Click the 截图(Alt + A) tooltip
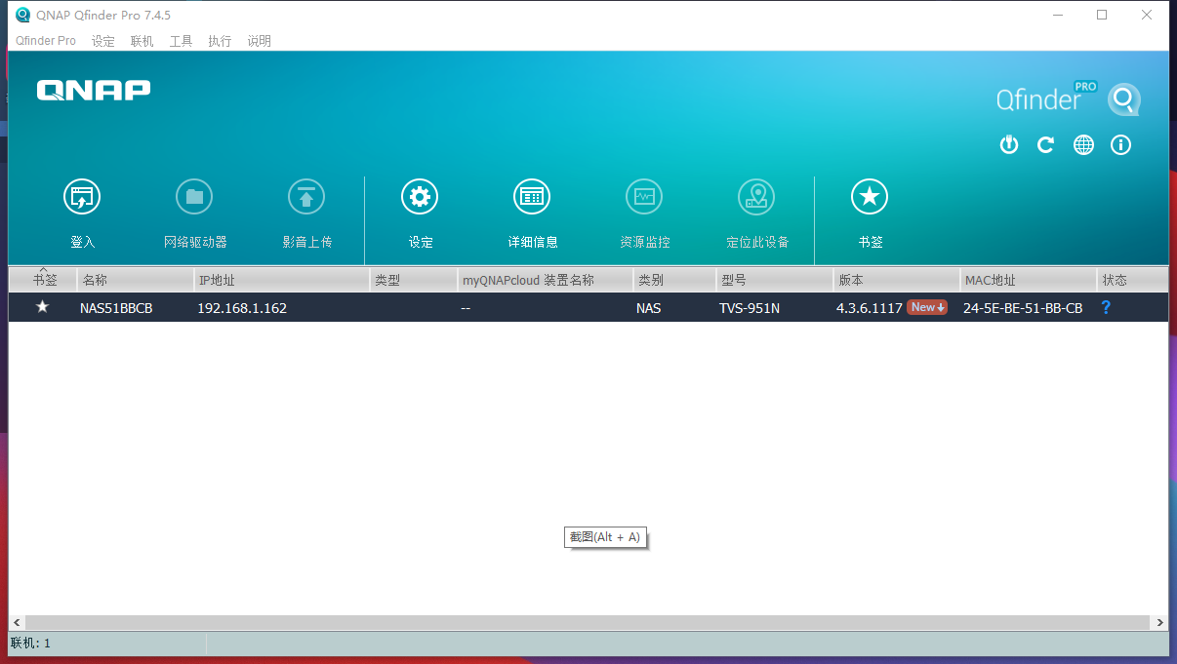 coord(605,537)
